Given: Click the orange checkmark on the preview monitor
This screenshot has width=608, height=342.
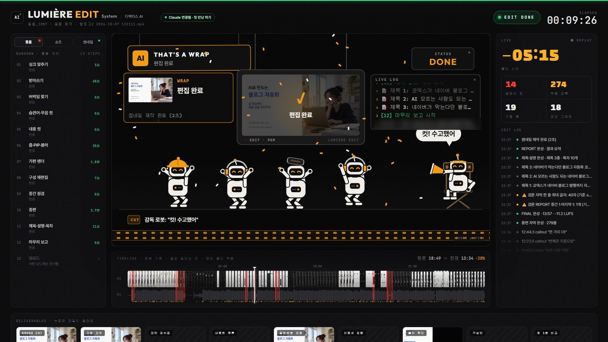Looking at the screenshot, I should coord(301,98).
